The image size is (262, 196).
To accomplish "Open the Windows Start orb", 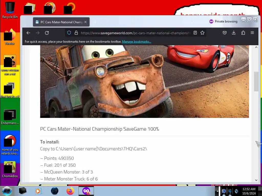I will pyautogui.click(x=7, y=191).
